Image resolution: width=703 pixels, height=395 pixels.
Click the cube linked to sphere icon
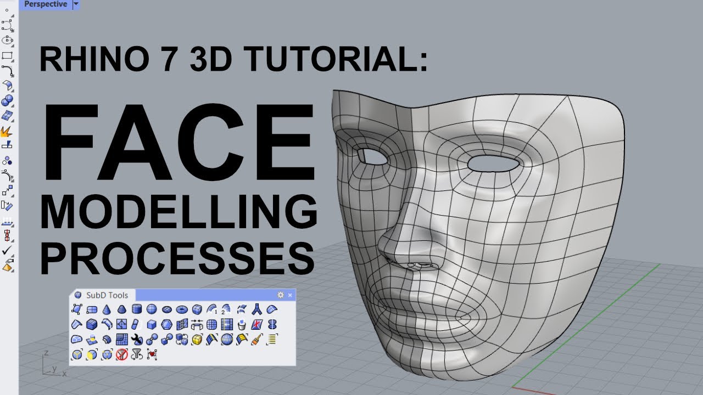tap(167, 340)
